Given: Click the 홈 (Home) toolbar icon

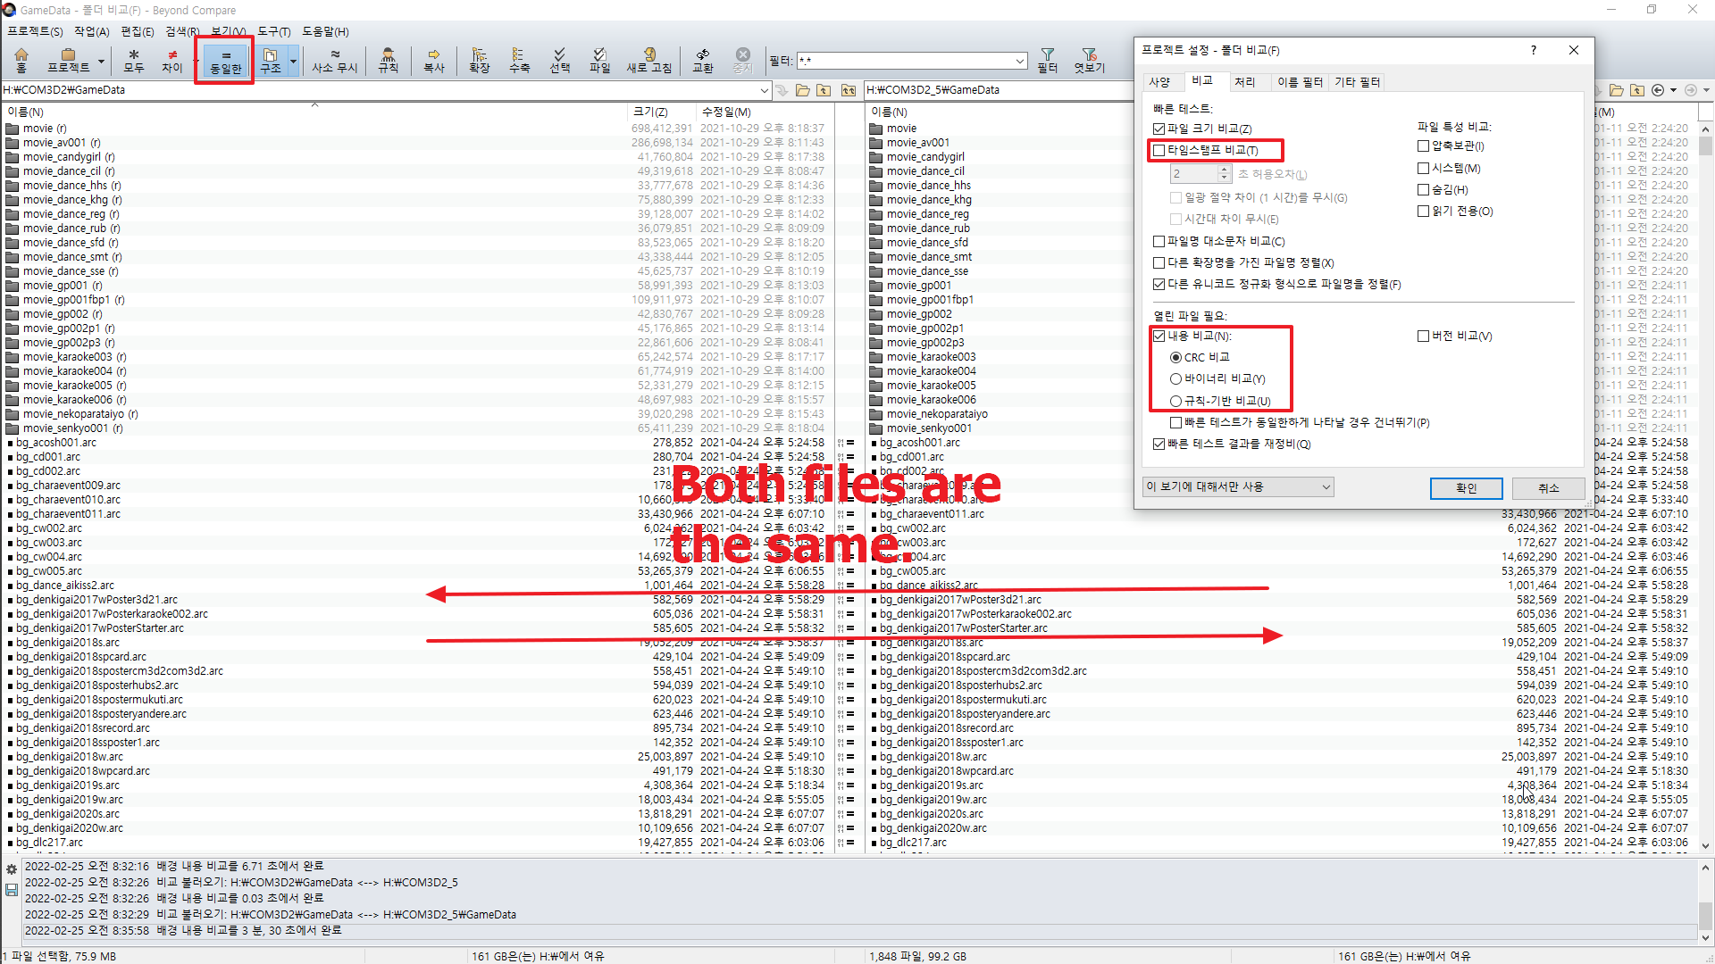Looking at the screenshot, I should (x=21, y=60).
